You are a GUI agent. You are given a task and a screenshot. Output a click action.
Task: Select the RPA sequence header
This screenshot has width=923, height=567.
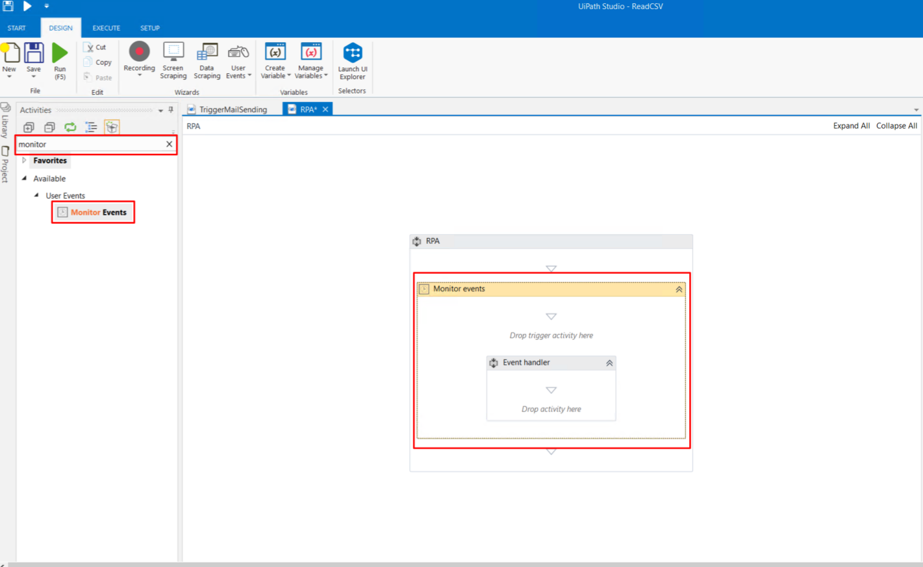point(551,241)
